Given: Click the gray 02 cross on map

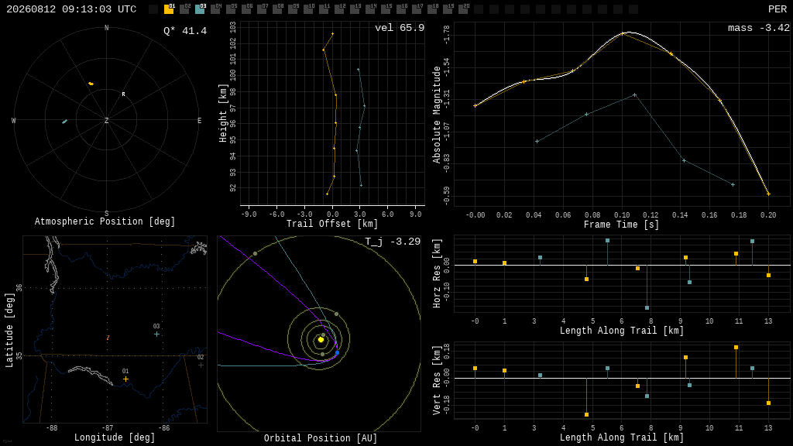Looking at the screenshot, I should pyautogui.click(x=201, y=365).
